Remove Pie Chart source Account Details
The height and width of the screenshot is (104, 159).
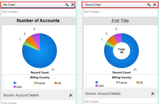(x=71, y=95)
